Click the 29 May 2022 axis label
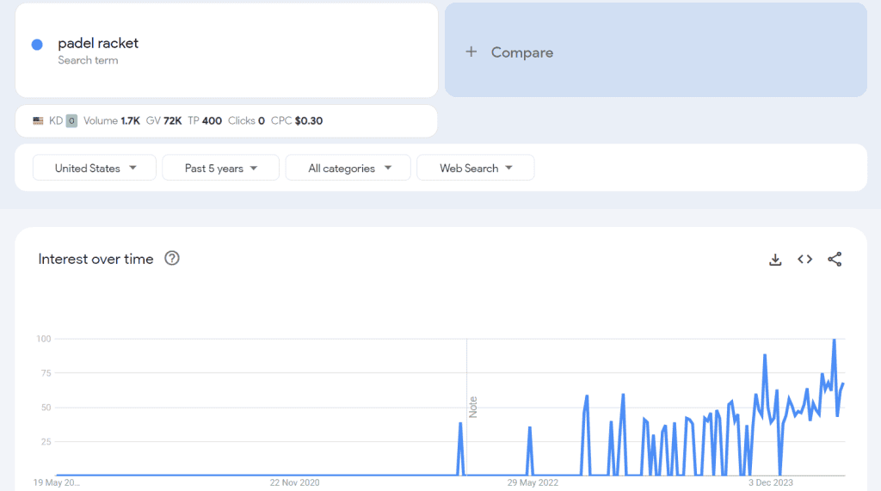881x491 pixels. (x=533, y=482)
